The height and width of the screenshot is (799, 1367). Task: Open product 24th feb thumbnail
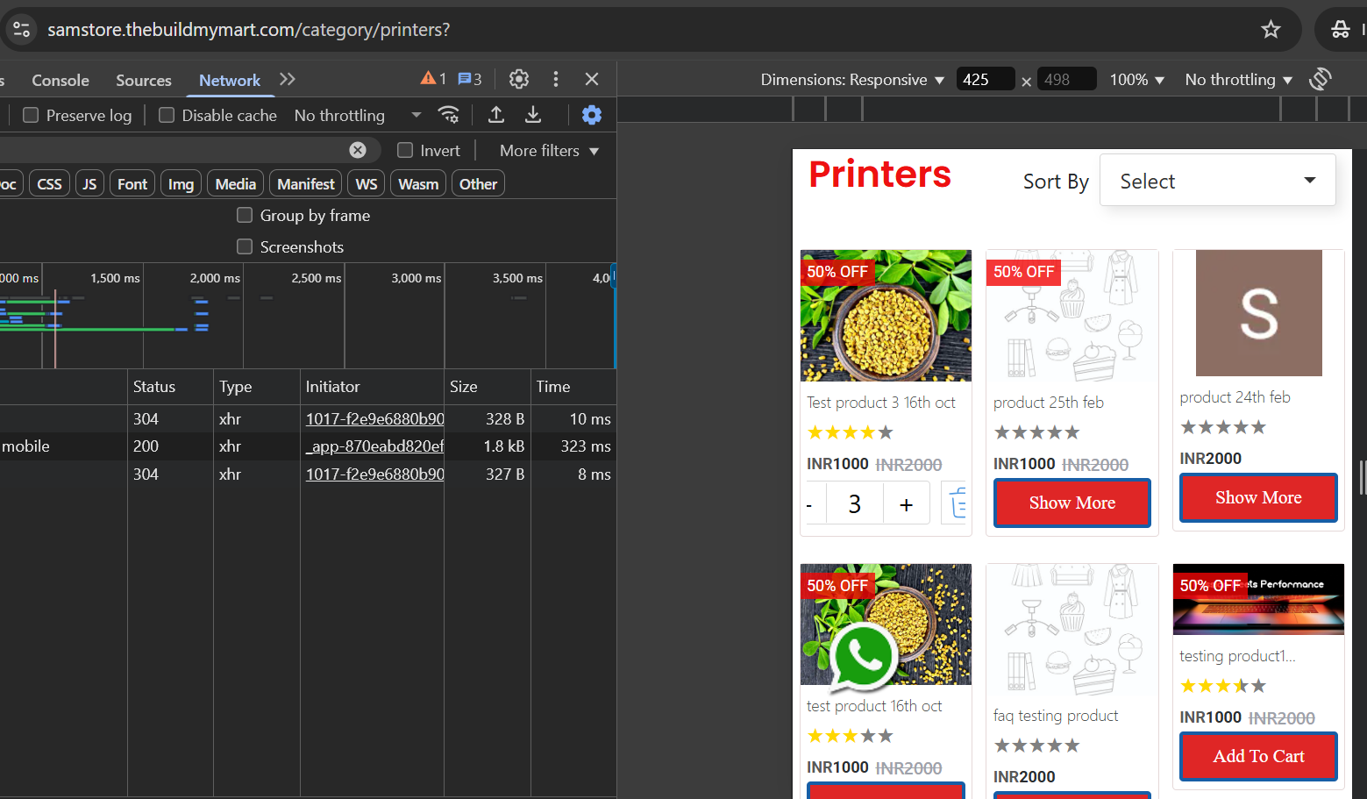tap(1258, 313)
